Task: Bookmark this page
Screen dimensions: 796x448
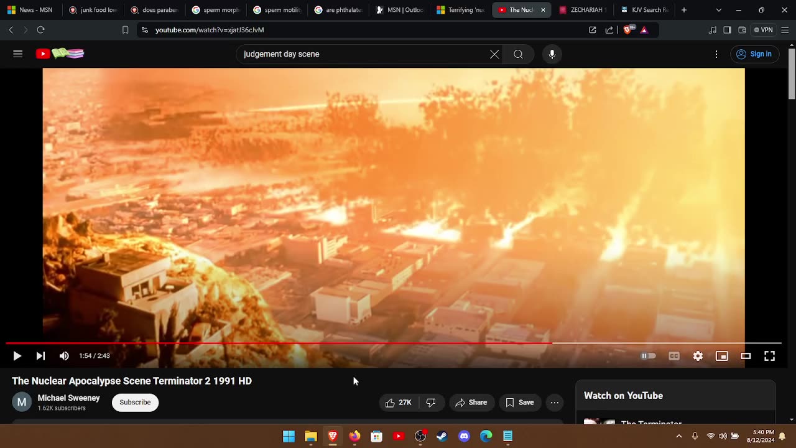Action: pyautogui.click(x=125, y=30)
